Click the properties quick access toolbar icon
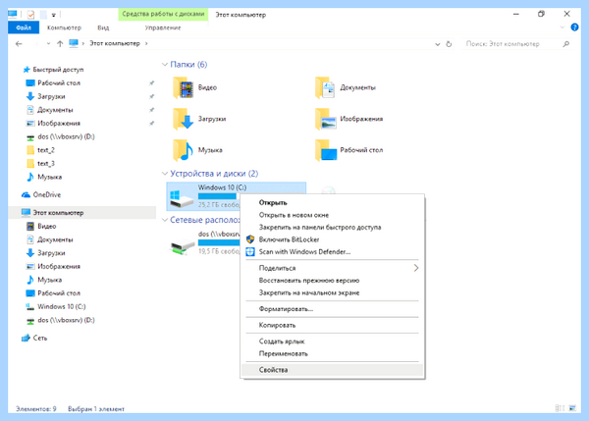The height and width of the screenshot is (421, 589). [x=30, y=15]
